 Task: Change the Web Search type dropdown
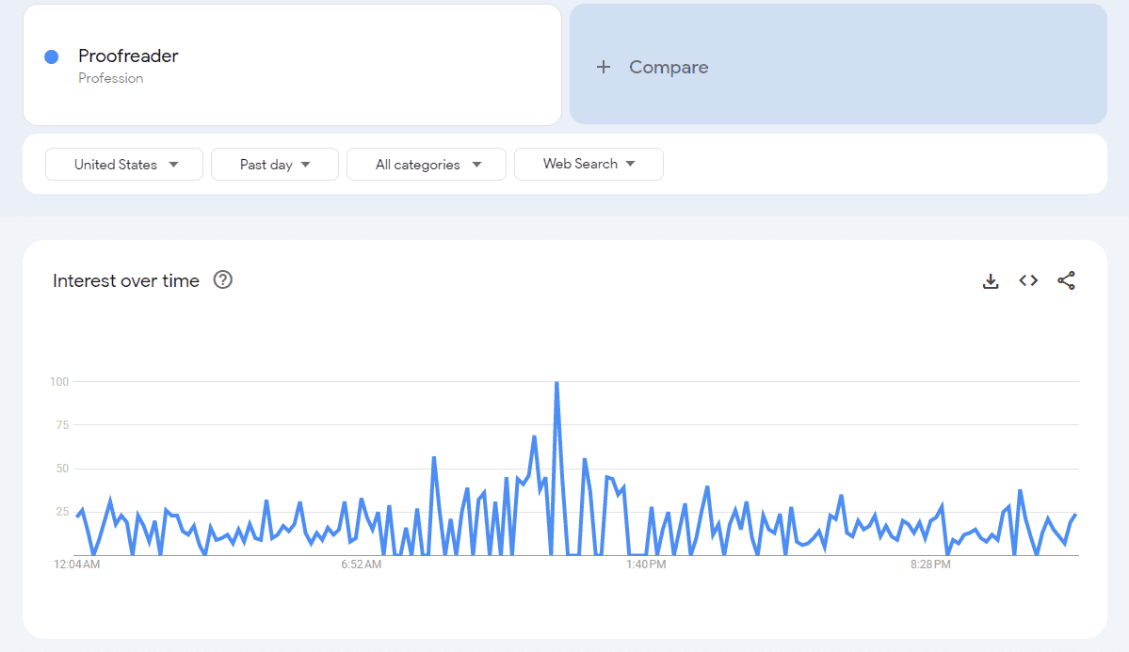(589, 164)
